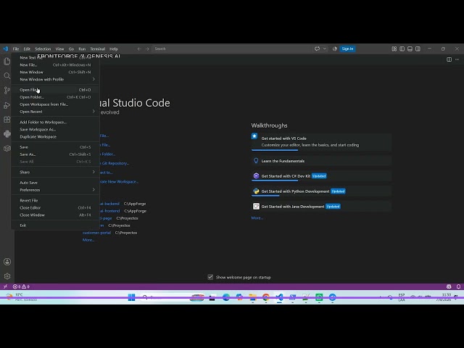Choose New Window menu entry
The width and height of the screenshot is (464, 348).
(55, 72)
